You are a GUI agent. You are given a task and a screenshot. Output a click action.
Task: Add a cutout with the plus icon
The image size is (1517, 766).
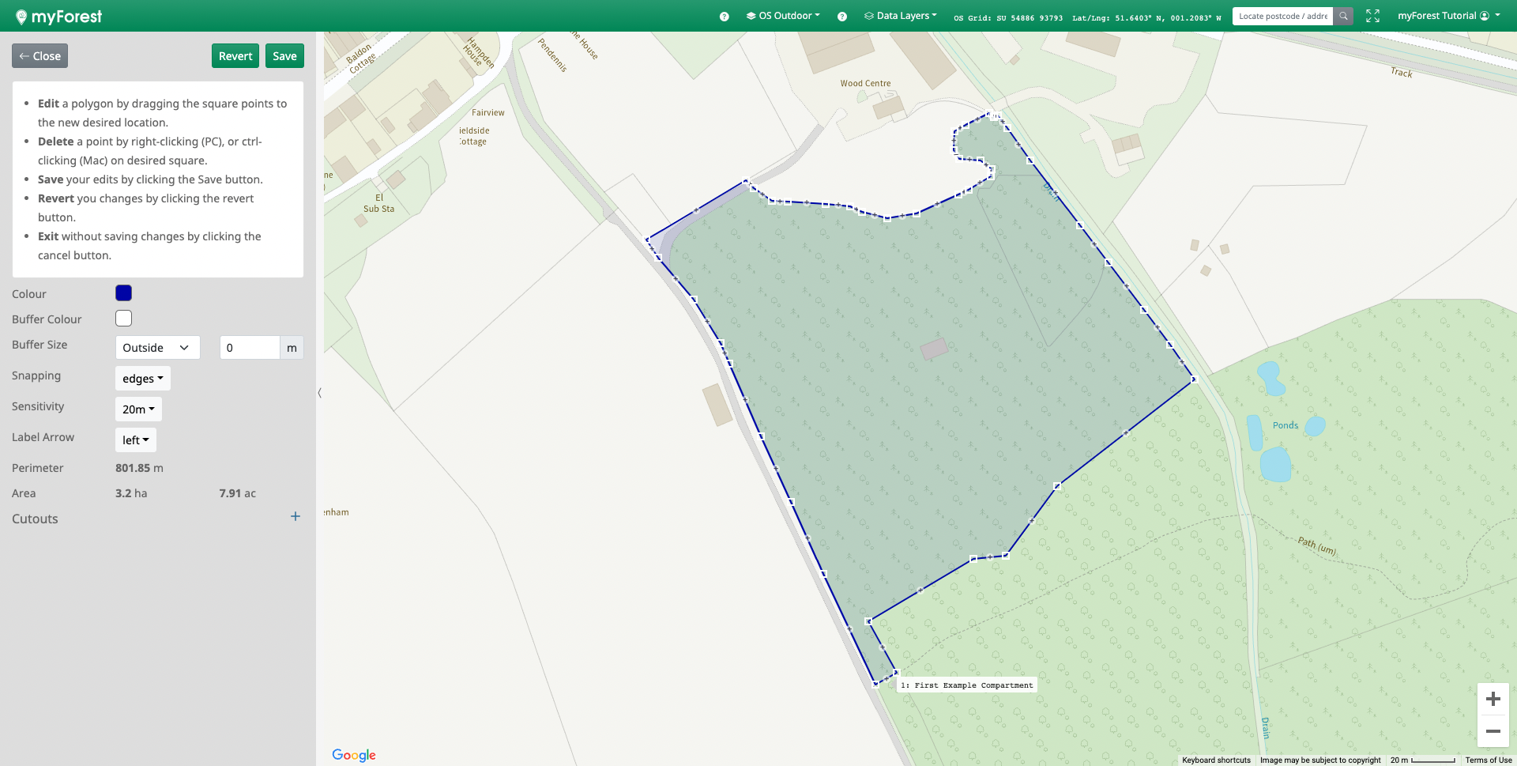295,516
